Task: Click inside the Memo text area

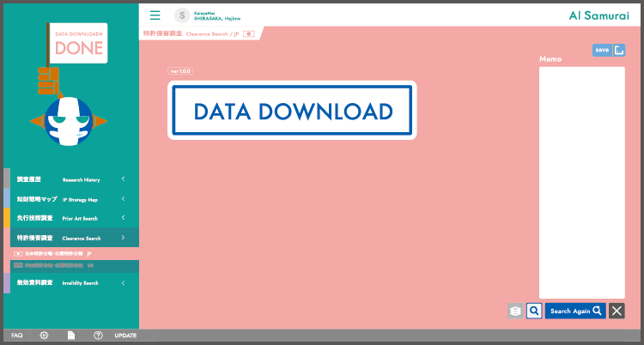Action: click(581, 182)
